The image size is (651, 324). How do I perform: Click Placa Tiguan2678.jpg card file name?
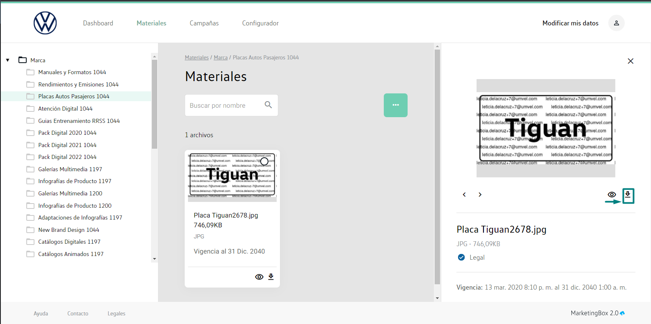[x=226, y=215]
